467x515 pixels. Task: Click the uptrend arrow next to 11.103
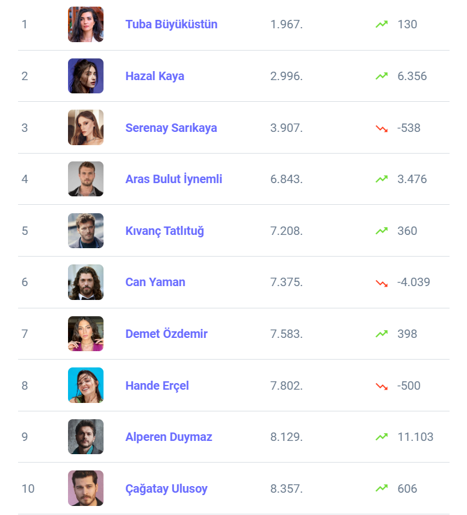[382, 437]
